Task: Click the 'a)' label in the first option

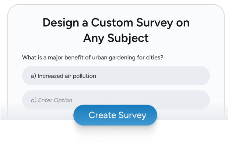Action: tap(33, 76)
